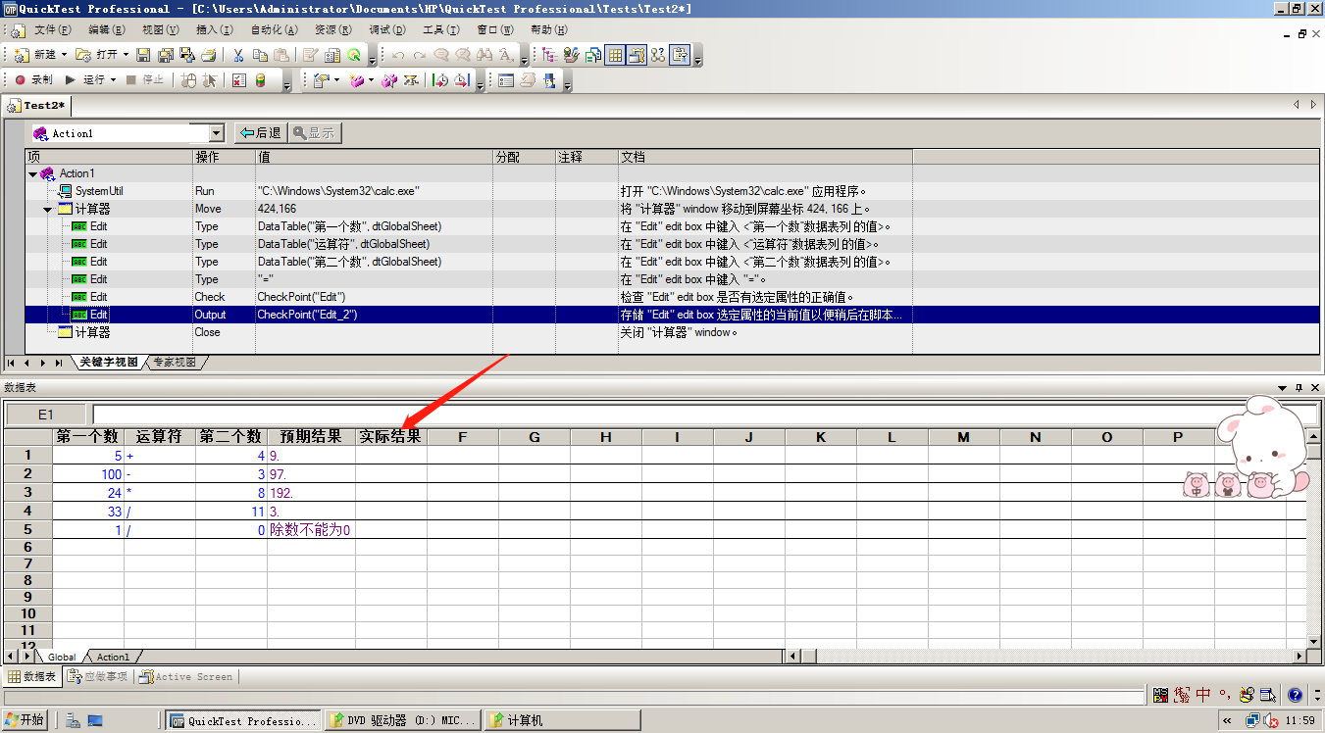Switch to Action1 data sheet tab
Image resolution: width=1325 pixels, height=733 pixels.
(113, 657)
